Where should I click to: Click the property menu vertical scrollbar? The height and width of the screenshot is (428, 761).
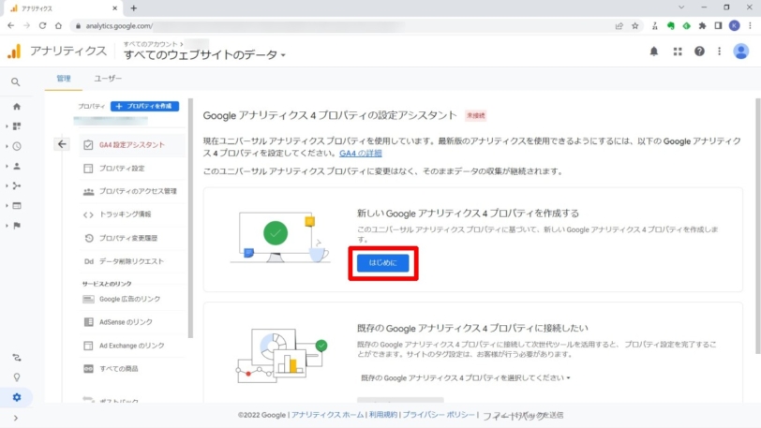(x=190, y=218)
